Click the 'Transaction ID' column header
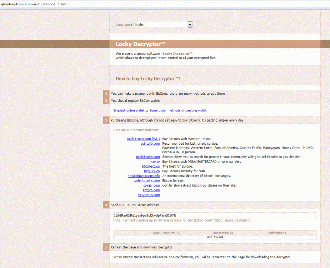This screenshot has height=268, width=330. 222,233
